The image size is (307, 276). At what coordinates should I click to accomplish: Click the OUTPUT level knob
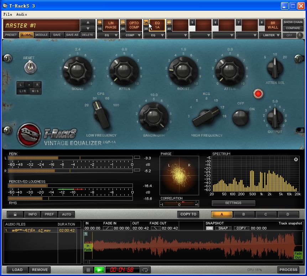pyautogui.click(x=275, y=117)
